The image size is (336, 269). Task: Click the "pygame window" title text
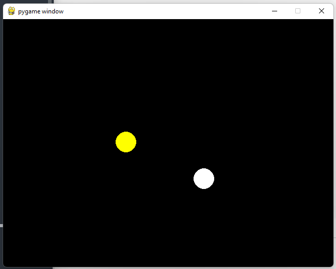[41, 11]
